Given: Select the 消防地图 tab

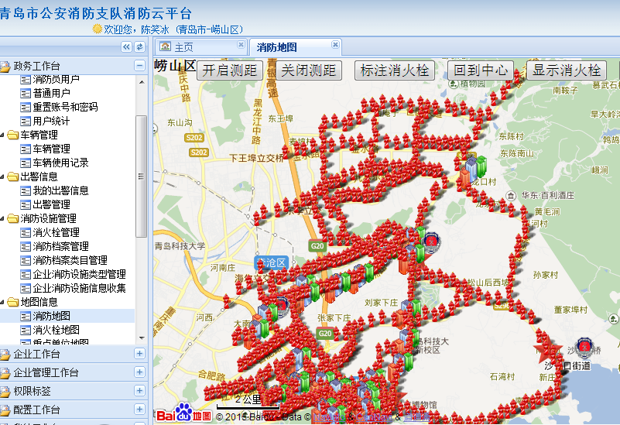Looking at the screenshot, I should 276,47.
